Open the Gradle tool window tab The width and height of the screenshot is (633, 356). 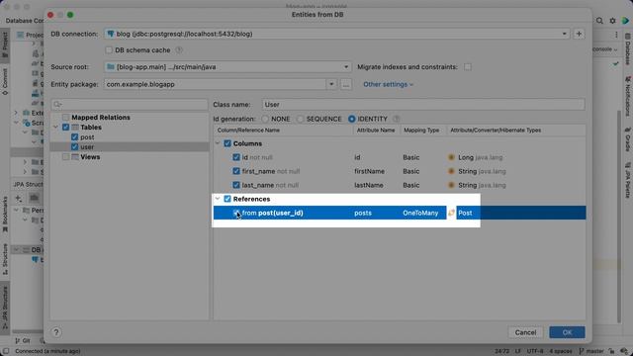628,139
